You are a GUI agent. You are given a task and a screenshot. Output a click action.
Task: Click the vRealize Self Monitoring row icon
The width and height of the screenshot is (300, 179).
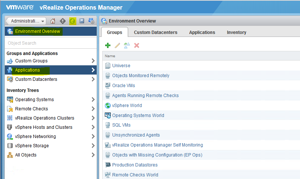pos(108,145)
